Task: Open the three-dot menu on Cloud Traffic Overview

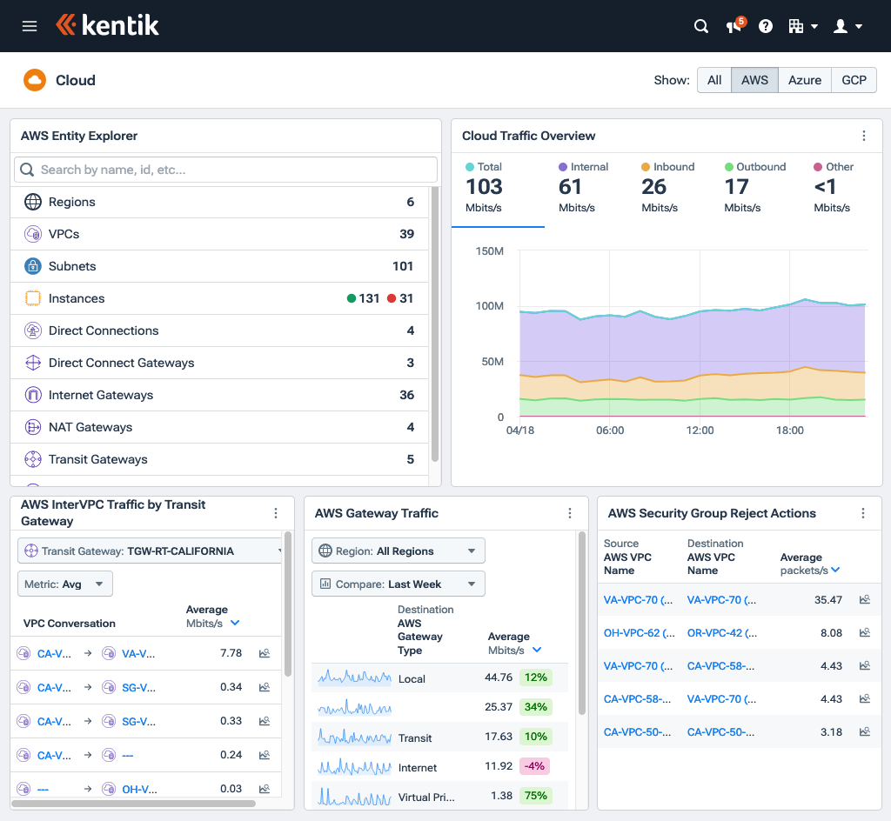Action: tap(864, 136)
